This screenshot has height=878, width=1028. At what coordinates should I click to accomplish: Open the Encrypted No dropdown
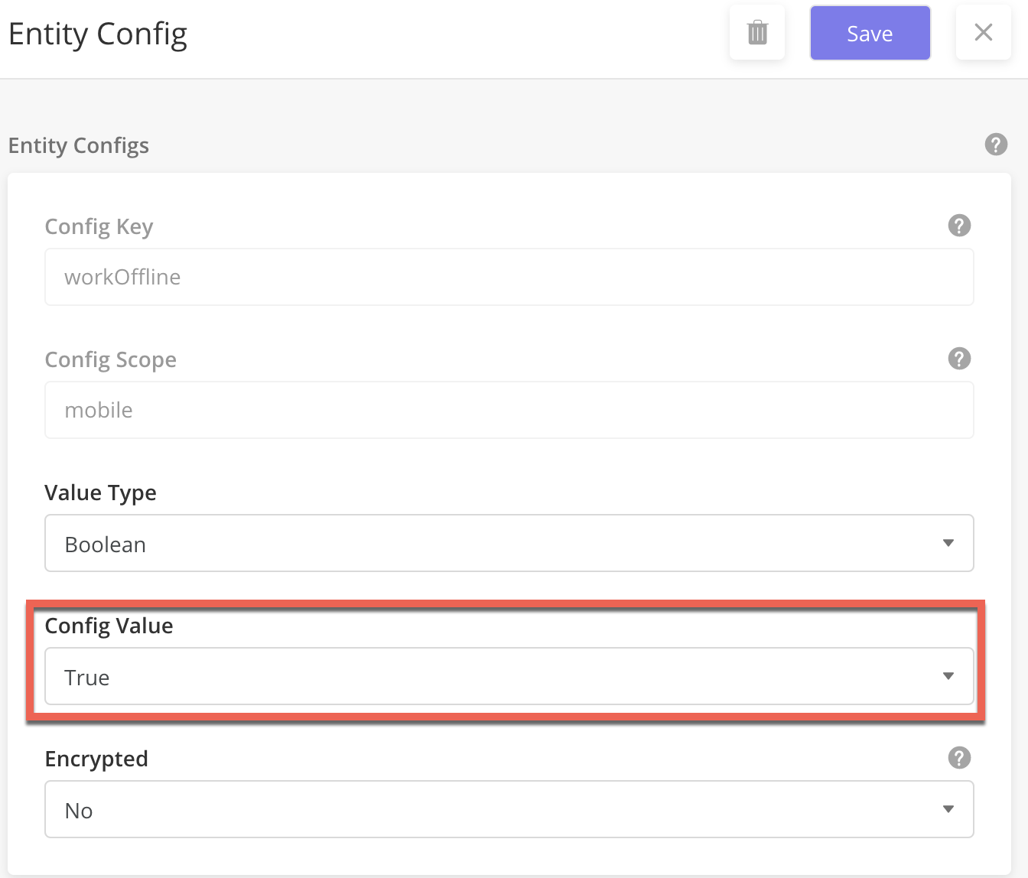[509, 809]
